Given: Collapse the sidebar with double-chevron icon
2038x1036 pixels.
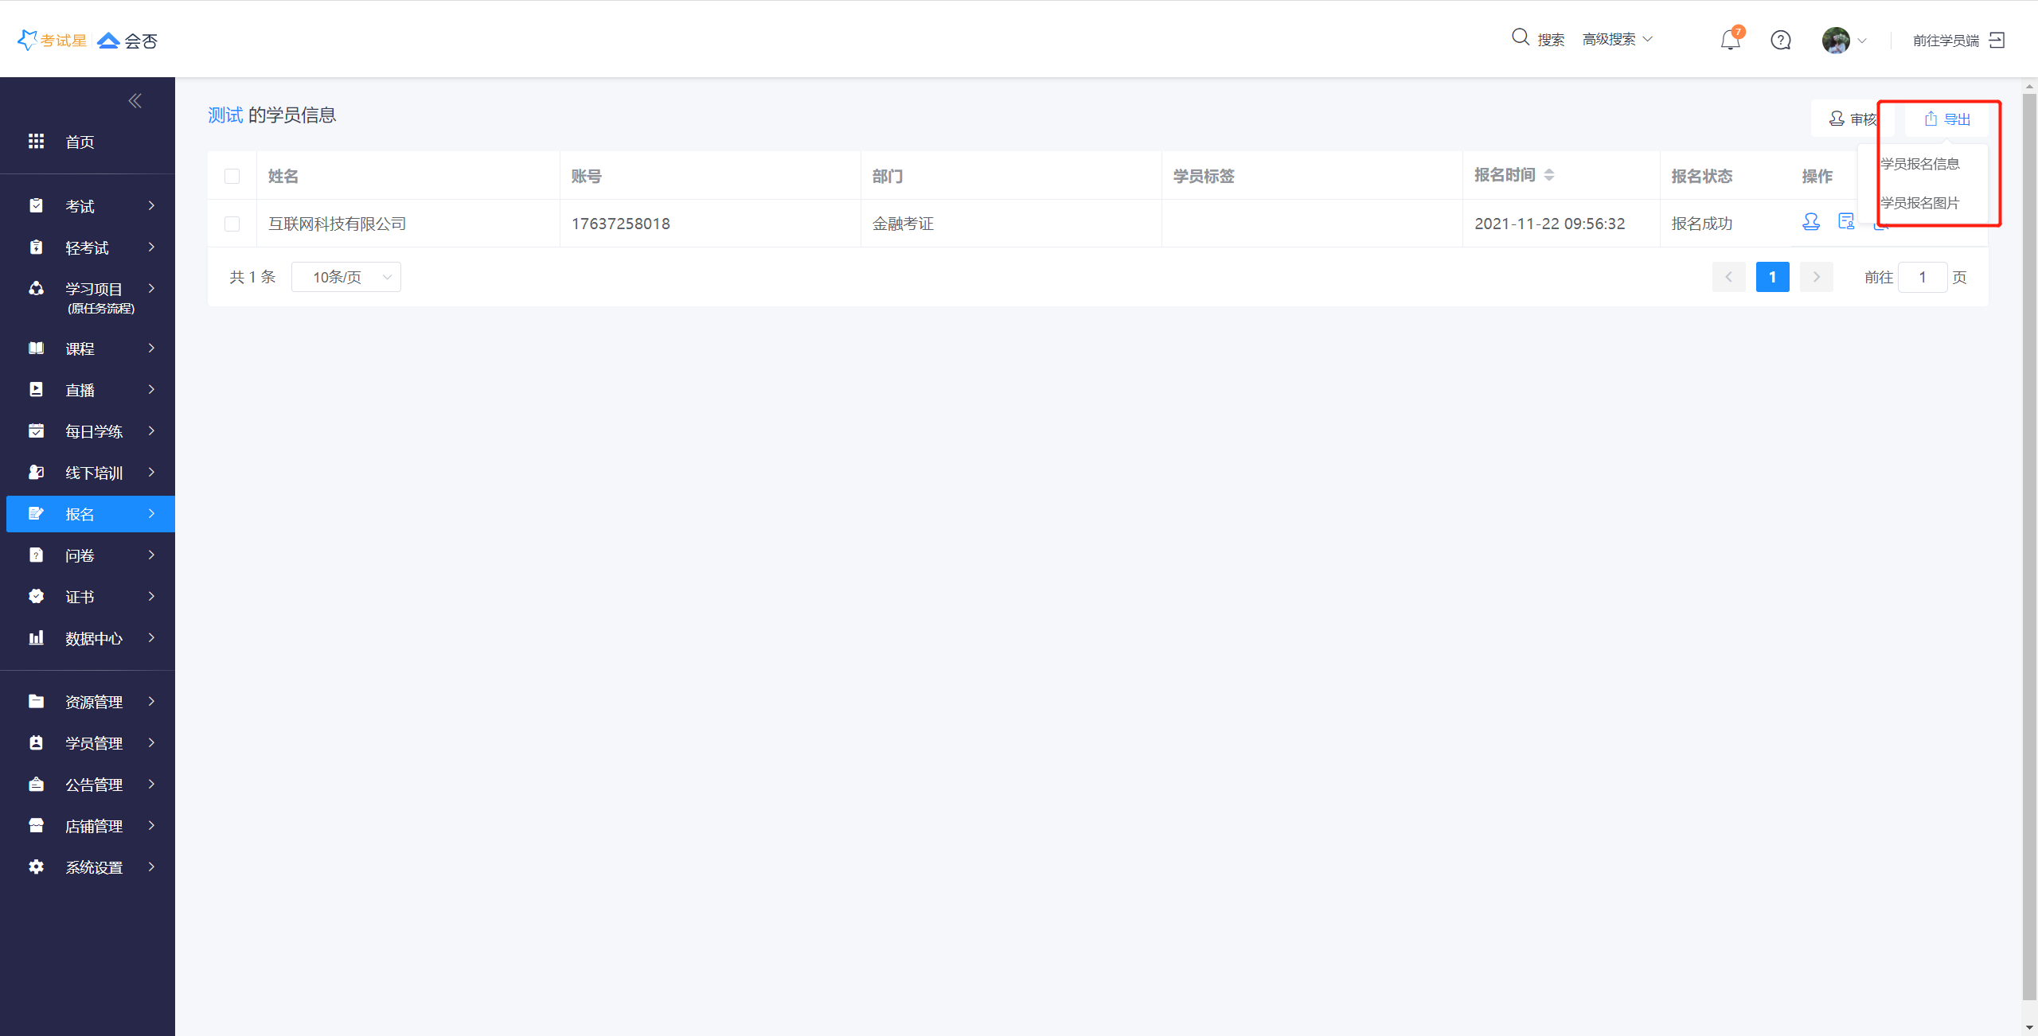Looking at the screenshot, I should tap(135, 100).
